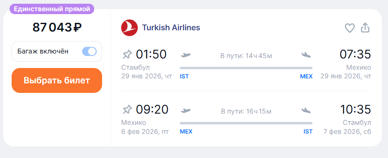This screenshot has width=388, height=158.
Task: Click the return flight duration bar
Action: tap(246, 123)
